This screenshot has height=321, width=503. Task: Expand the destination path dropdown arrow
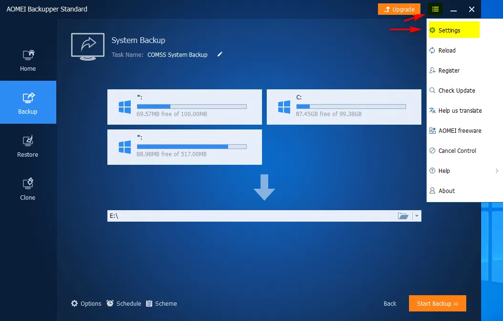[x=417, y=216]
